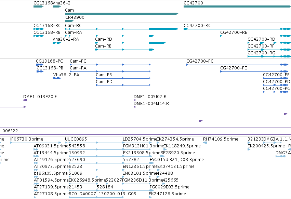Select transcript CG42700-RG
The image size is (291, 199).
269,56
